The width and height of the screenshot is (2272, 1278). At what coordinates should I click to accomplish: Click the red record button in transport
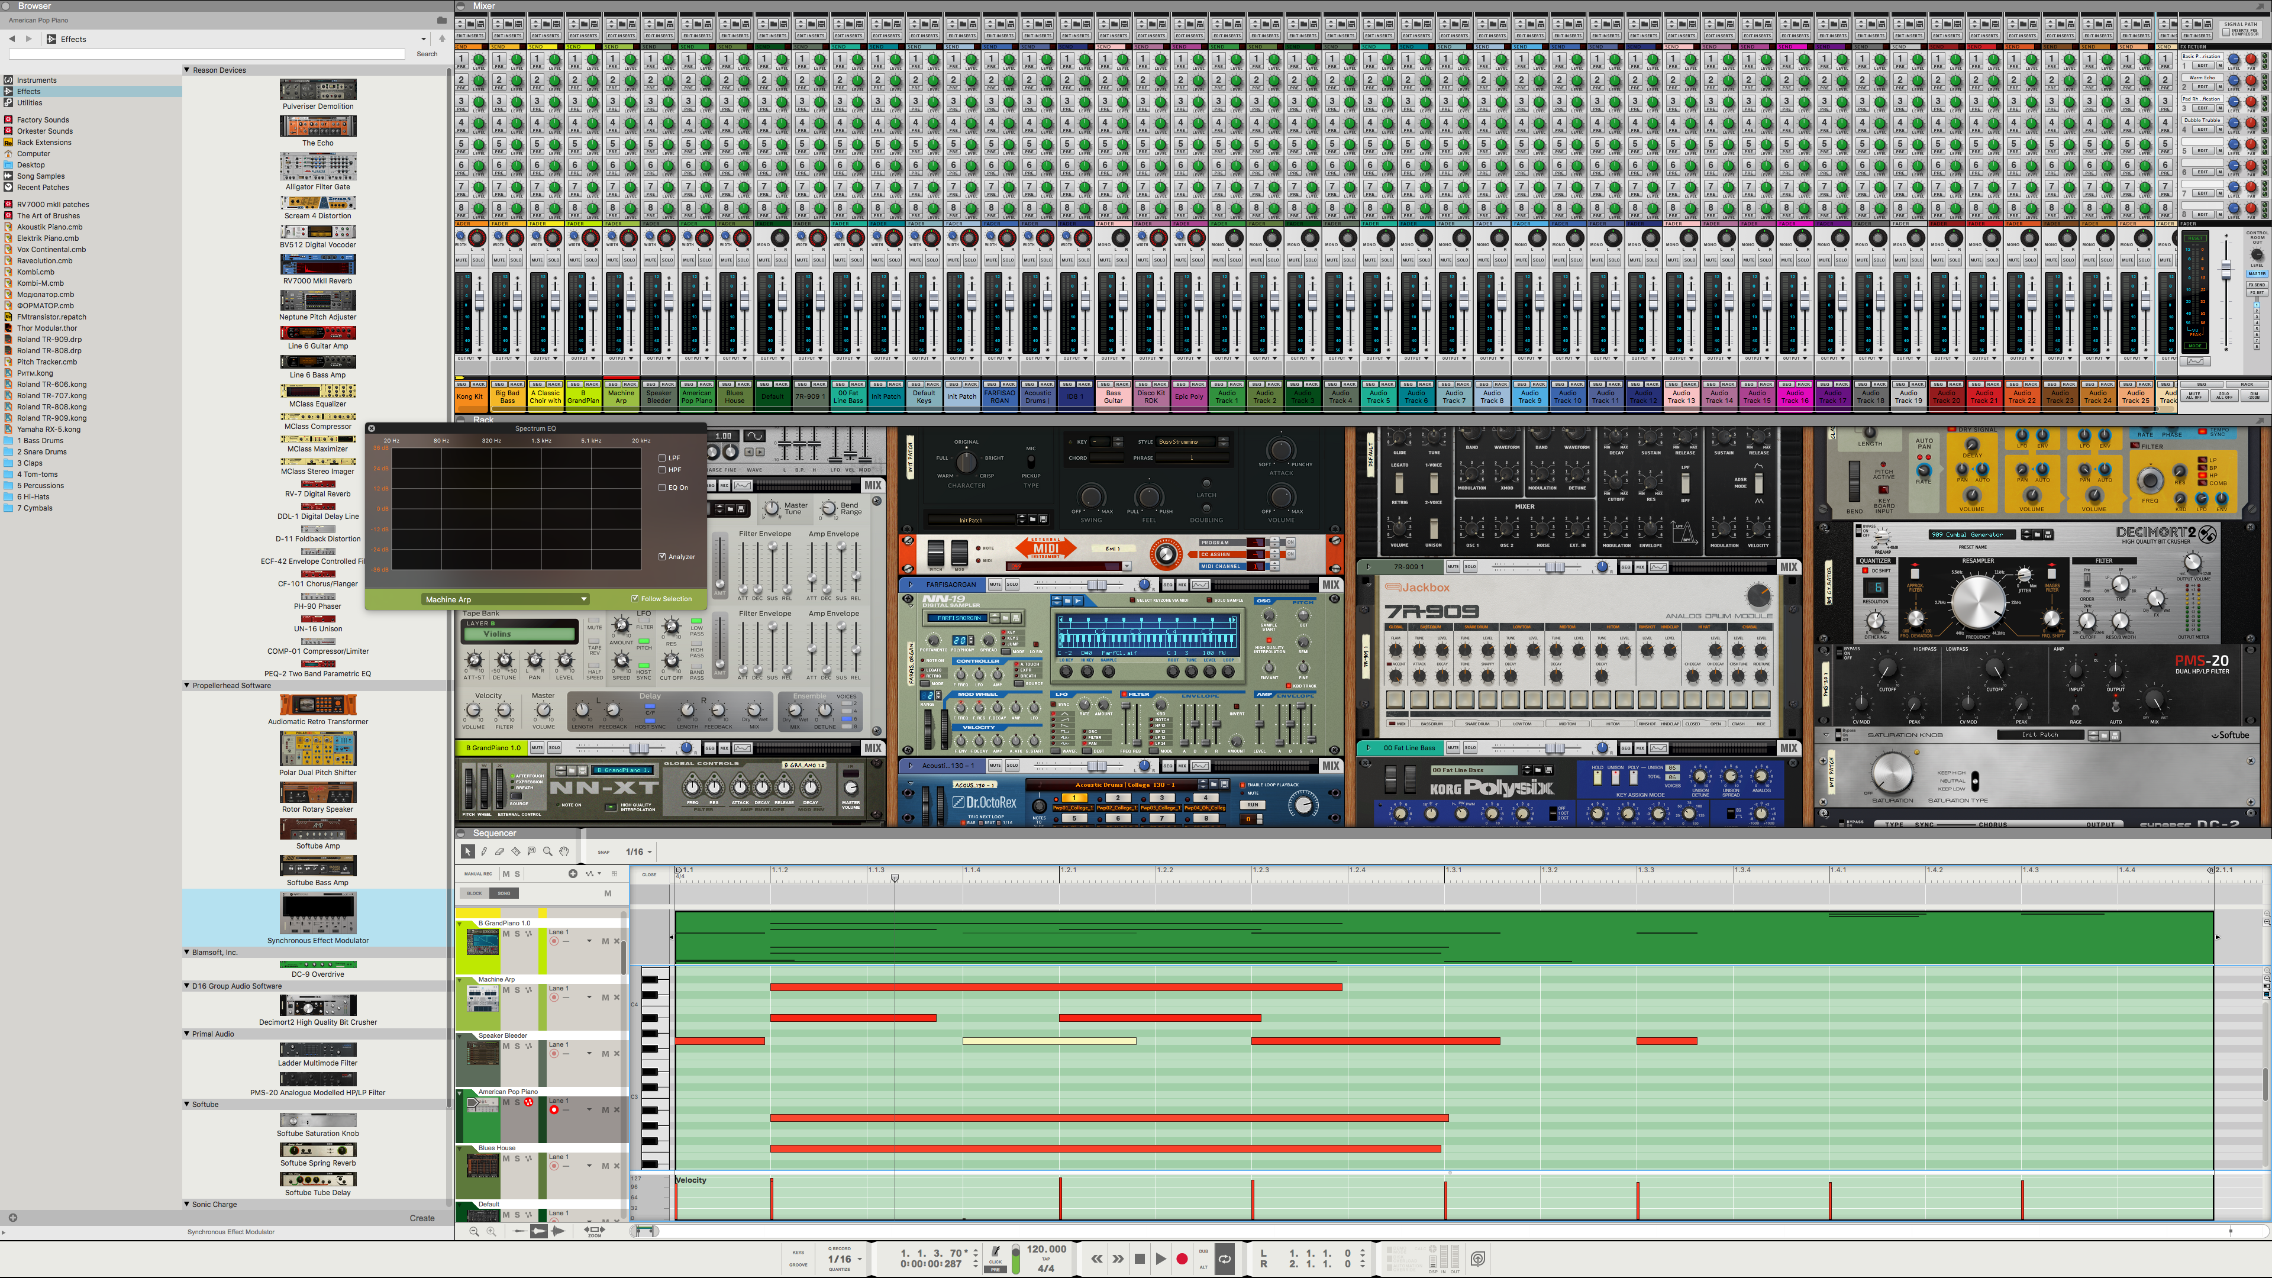(1182, 1258)
